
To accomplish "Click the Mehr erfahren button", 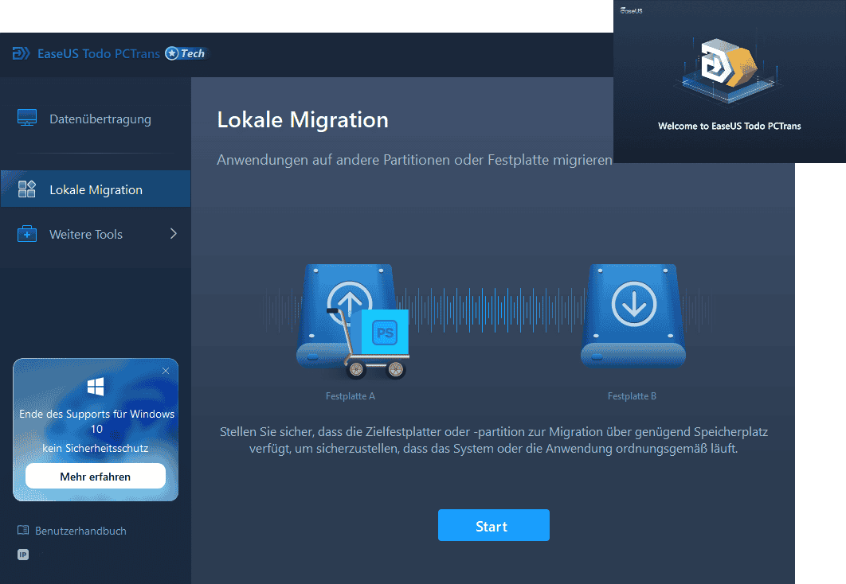I will [x=96, y=477].
